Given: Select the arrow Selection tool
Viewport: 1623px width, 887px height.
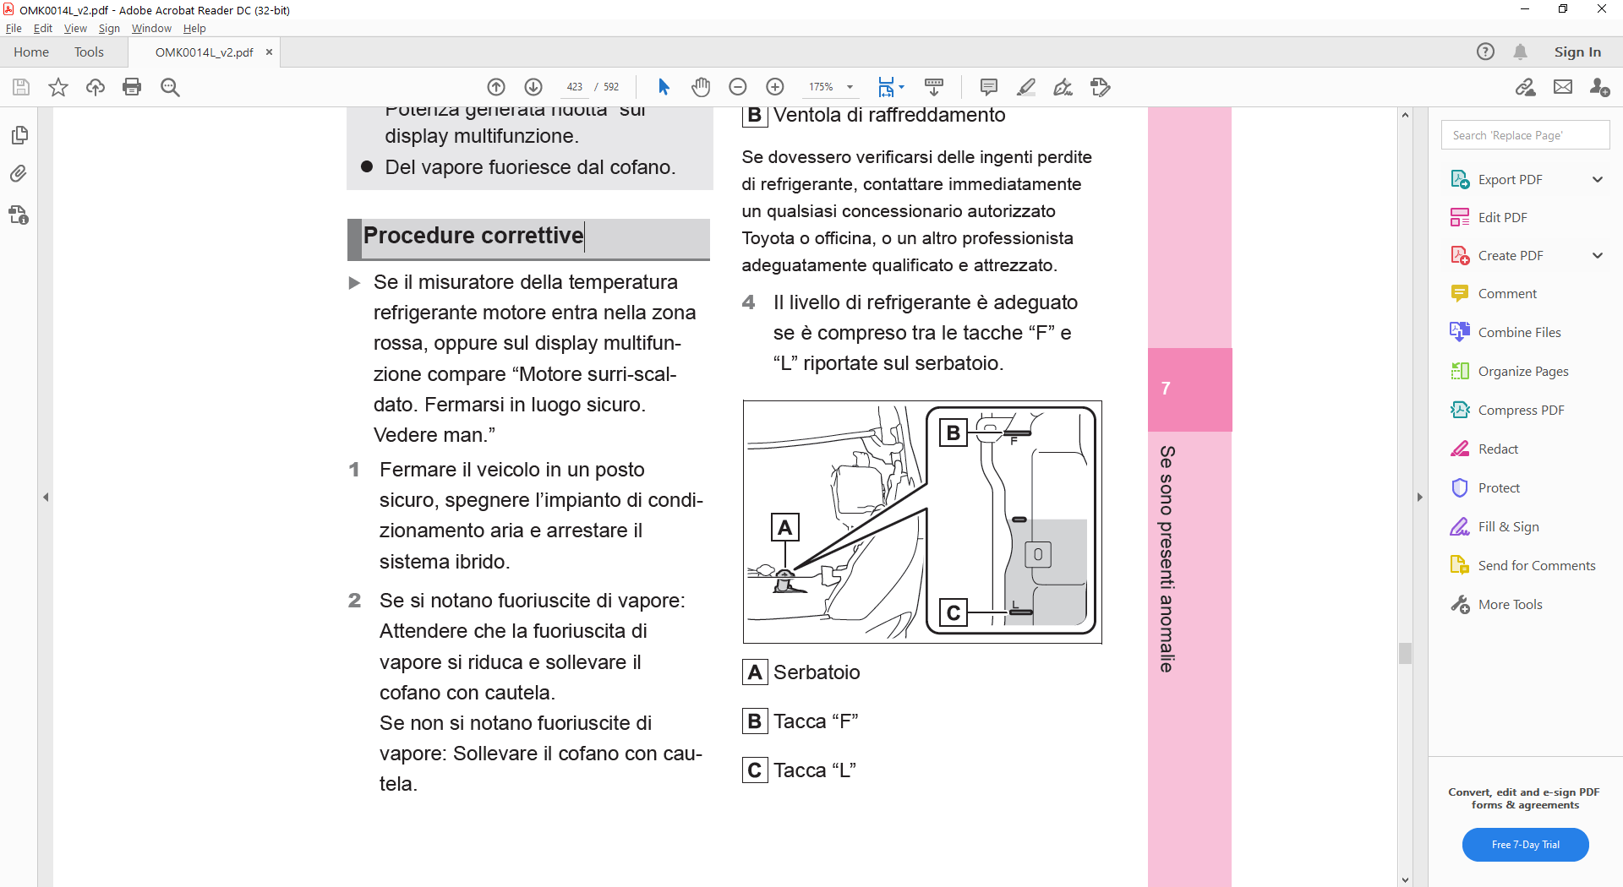Looking at the screenshot, I should tap(664, 87).
